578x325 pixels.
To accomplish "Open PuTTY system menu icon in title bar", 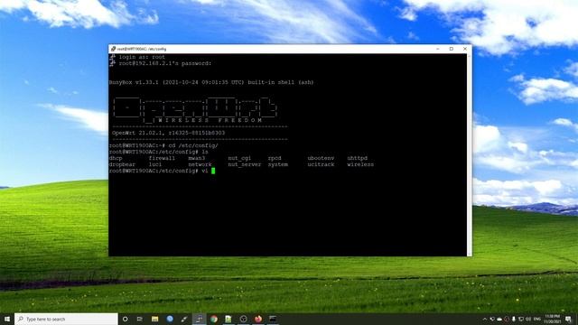I will tap(113, 49).
